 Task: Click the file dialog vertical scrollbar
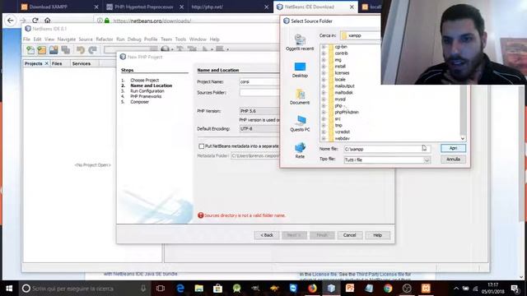coord(463,109)
